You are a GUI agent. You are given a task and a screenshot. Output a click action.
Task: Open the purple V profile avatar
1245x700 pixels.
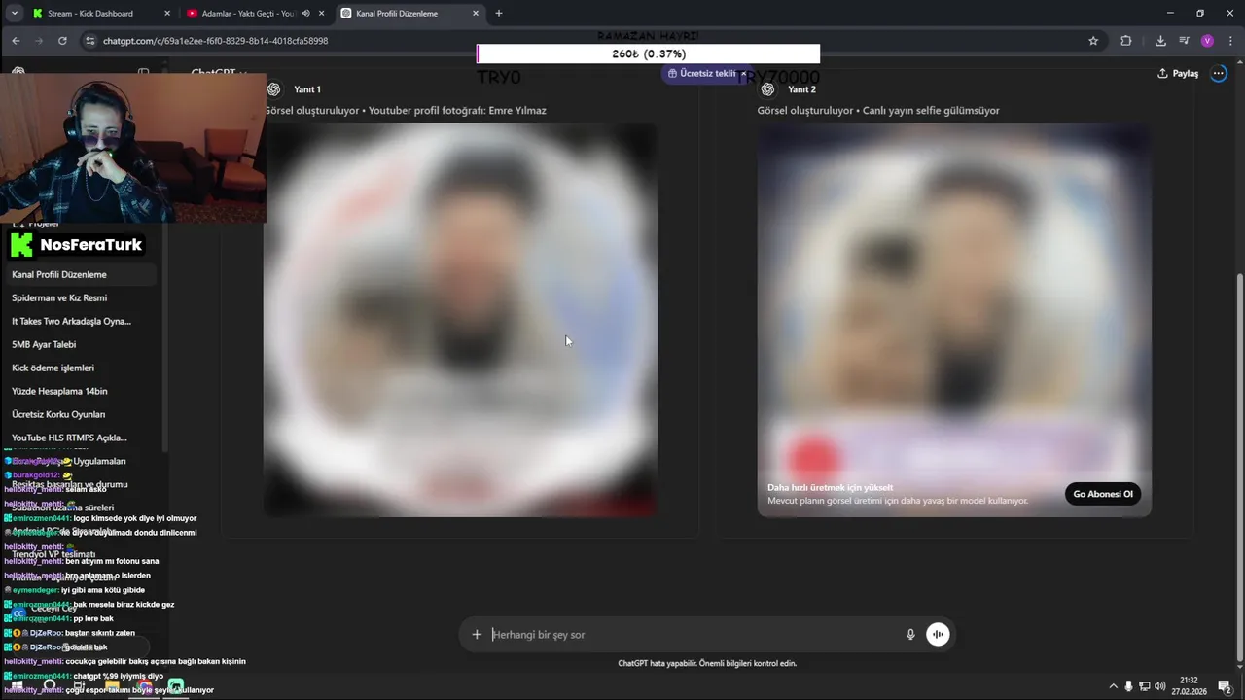(x=1207, y=41)
